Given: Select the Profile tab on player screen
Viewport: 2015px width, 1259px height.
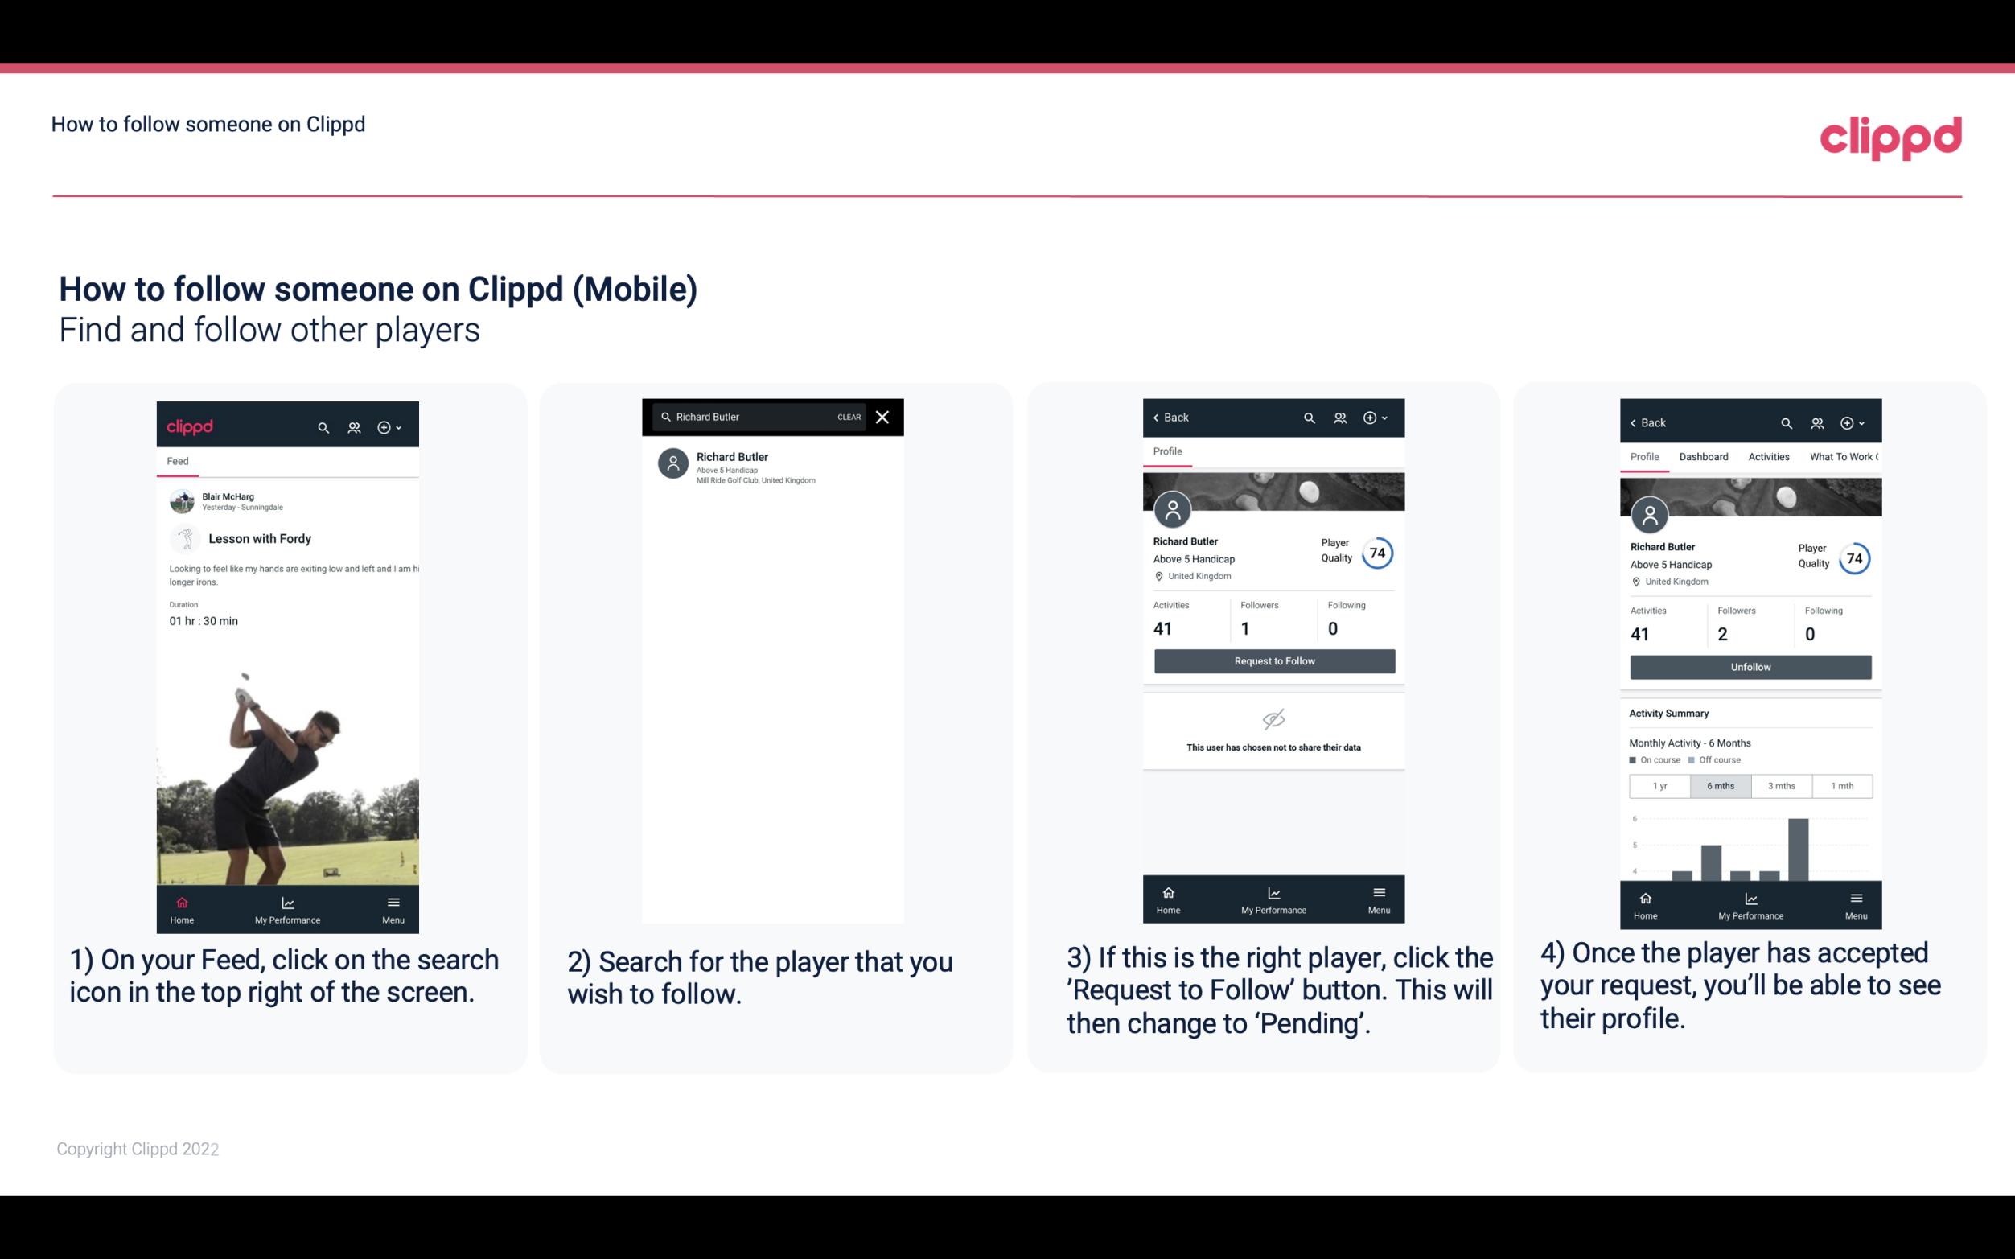Looking at the screenshot, I should click(1167, 451).
